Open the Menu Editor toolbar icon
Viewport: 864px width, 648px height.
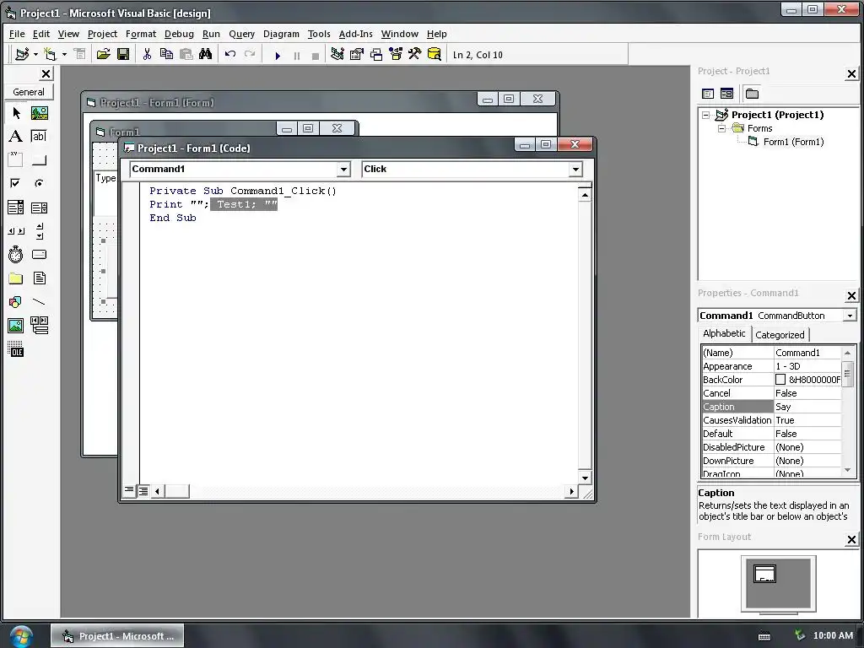pyautogui.click(x=80, y=54)
